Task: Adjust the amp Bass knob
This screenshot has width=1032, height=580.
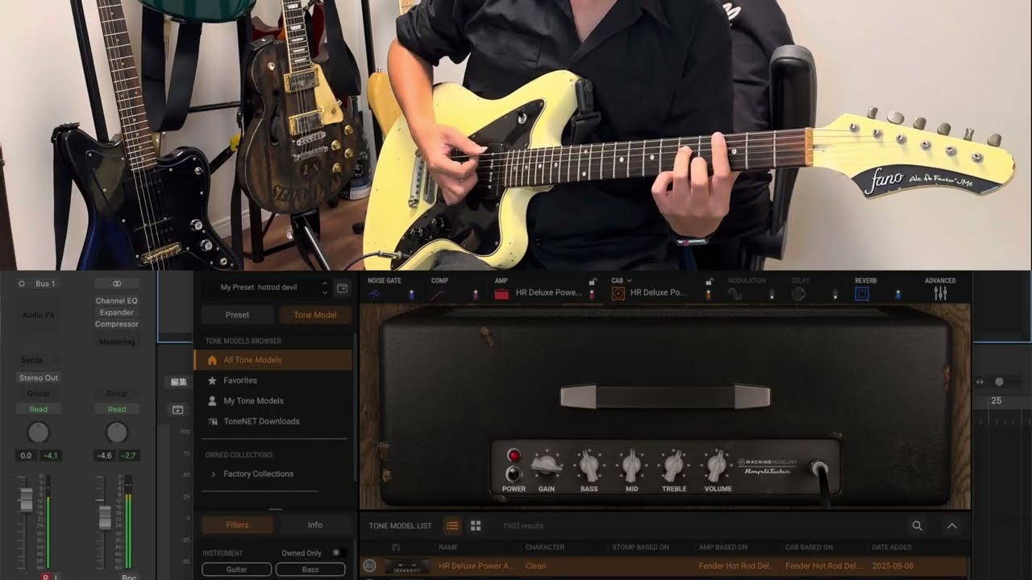Action: 589,465
